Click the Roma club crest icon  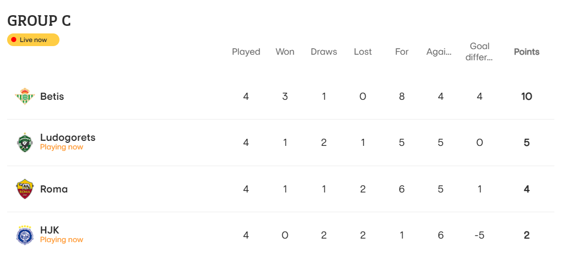coord(25,189)
